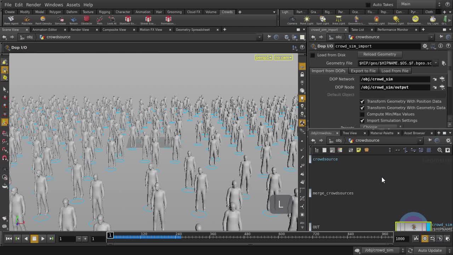Click the Reload Geometry button
The height and width of the screenshot is (255, 453).
pyautogui.click(x=380, y=54)
